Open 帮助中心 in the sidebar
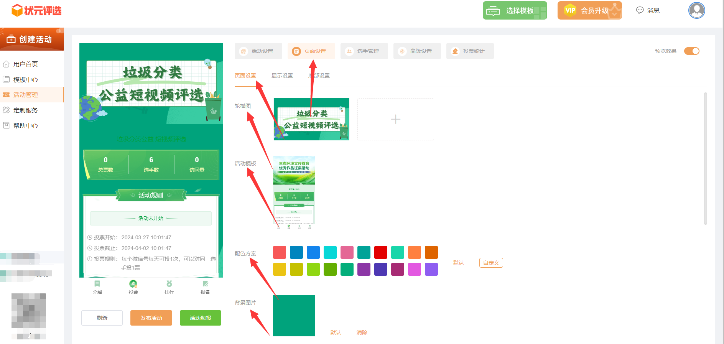 [25, 125]
